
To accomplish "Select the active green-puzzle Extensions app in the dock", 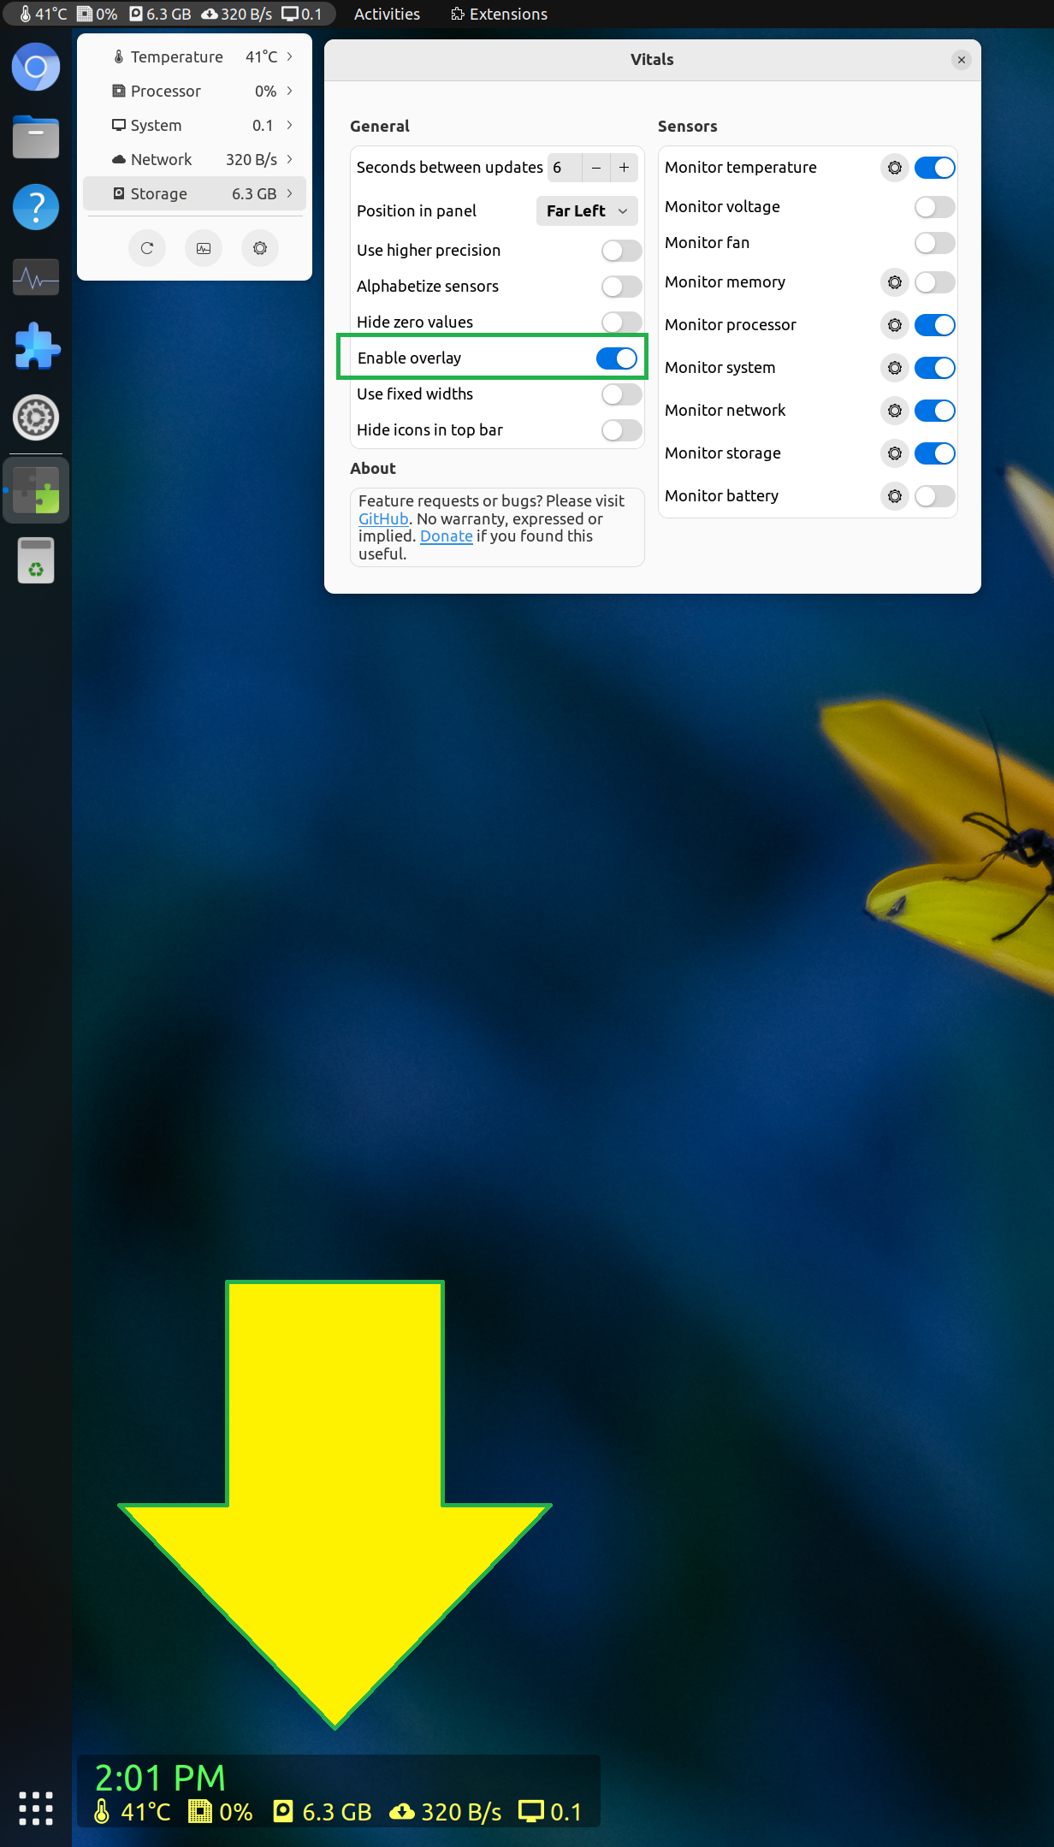I will (x=36, y=490).
